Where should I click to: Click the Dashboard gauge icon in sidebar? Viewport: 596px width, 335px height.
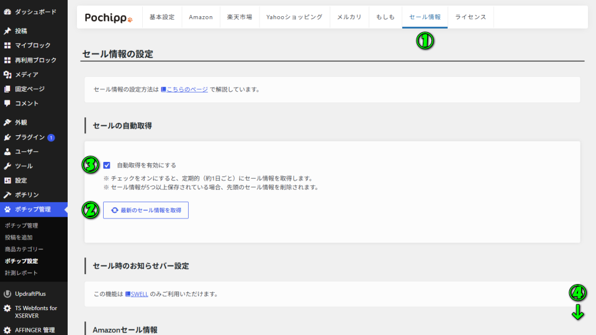pyautogui.click(x=7, y=12)
